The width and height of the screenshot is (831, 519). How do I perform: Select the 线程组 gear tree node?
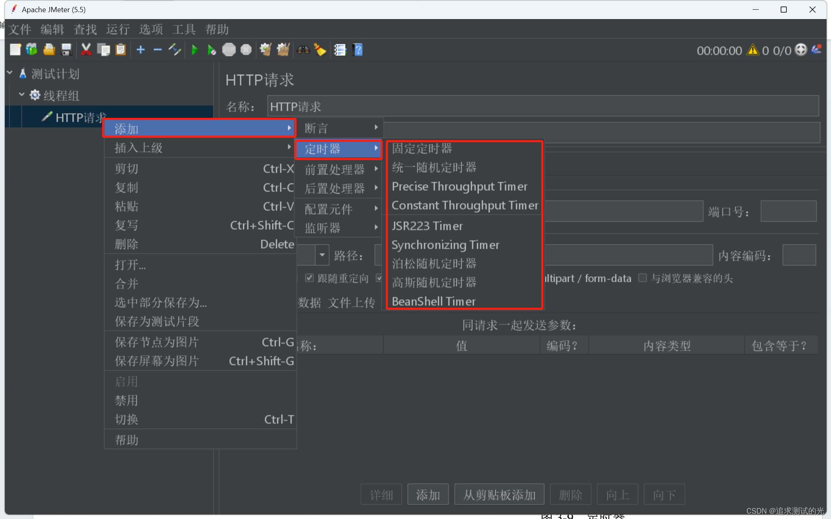54,95
